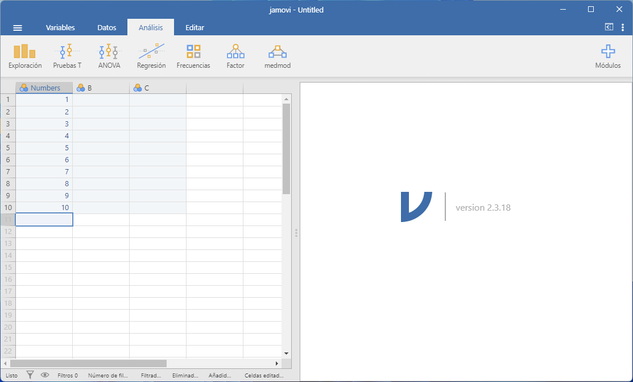633x382 pixels.
Task: Open the hamburger main menu
Action: [18, 28]
